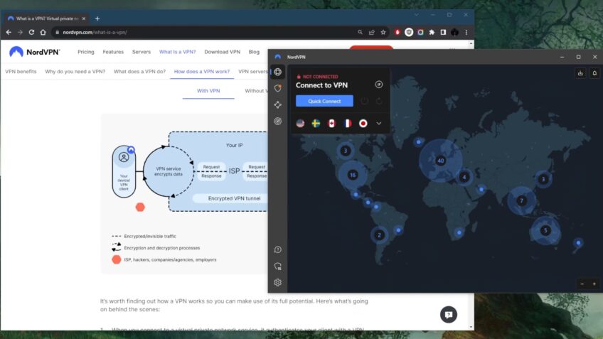Connect to the Sweden flag
Image resolution: width=603 pixels, height=339 pixels.
pyautogui.click(x=316, y=124)
